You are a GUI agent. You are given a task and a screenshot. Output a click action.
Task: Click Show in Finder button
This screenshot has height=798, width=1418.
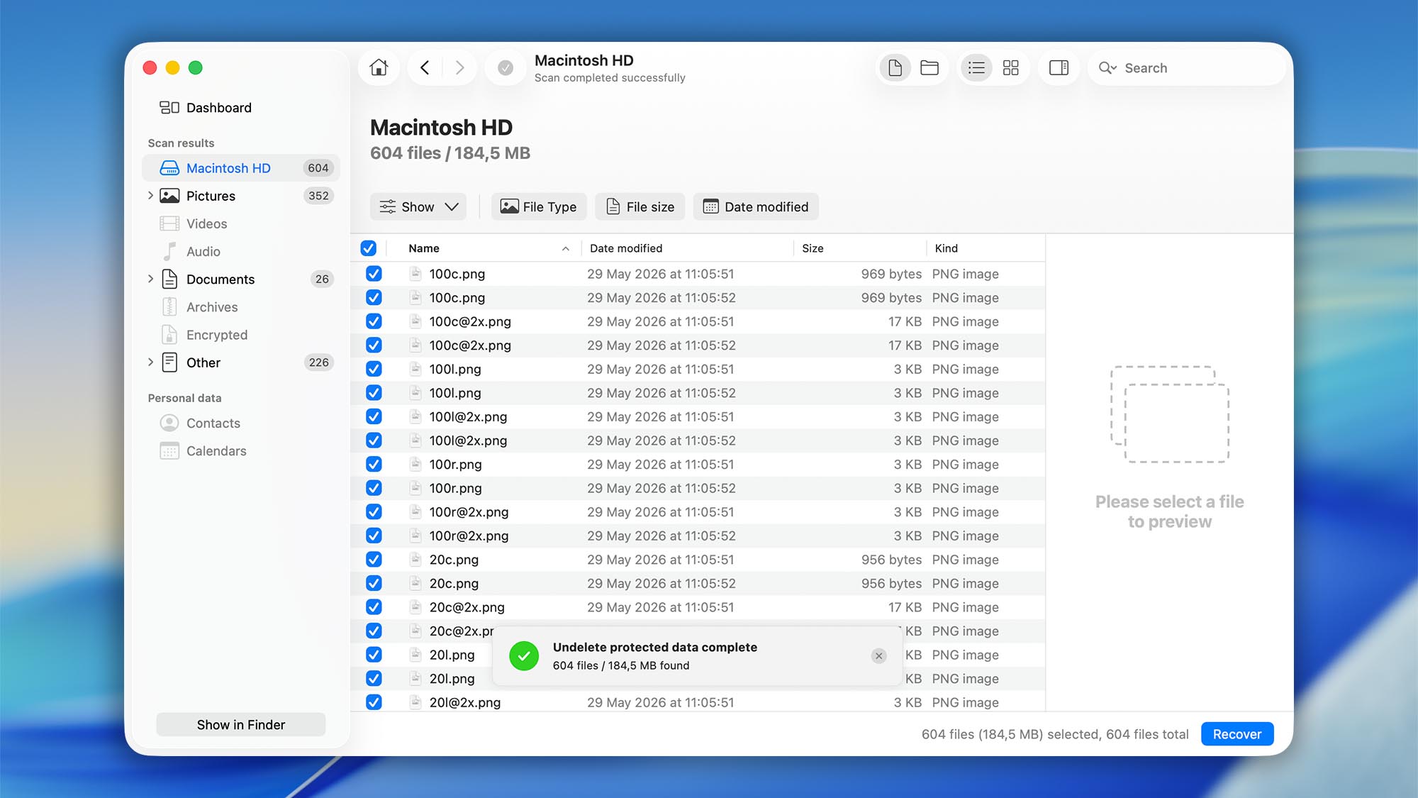point(241,725)
